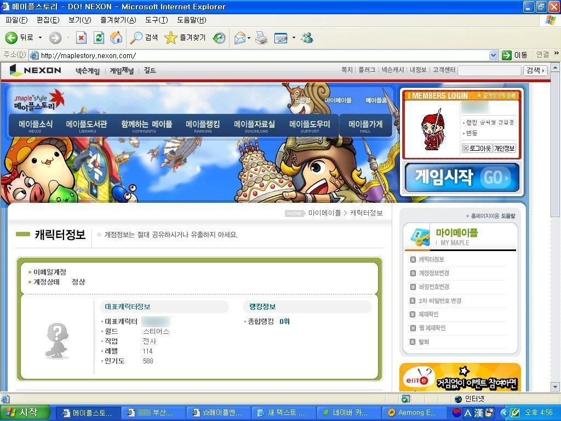561x421 pixels.
Task: Print the page with printer icon
Action: 261,38
